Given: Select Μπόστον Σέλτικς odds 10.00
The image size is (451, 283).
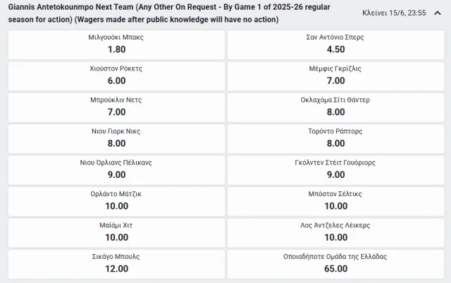Looking at the screenshot, I should [335, 201].
